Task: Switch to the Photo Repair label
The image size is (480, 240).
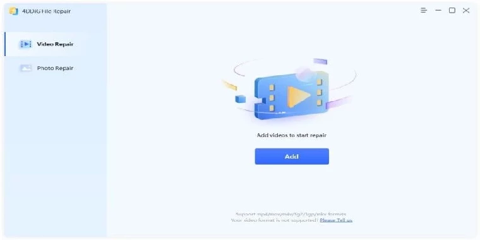Action: (x=55, y=68)
